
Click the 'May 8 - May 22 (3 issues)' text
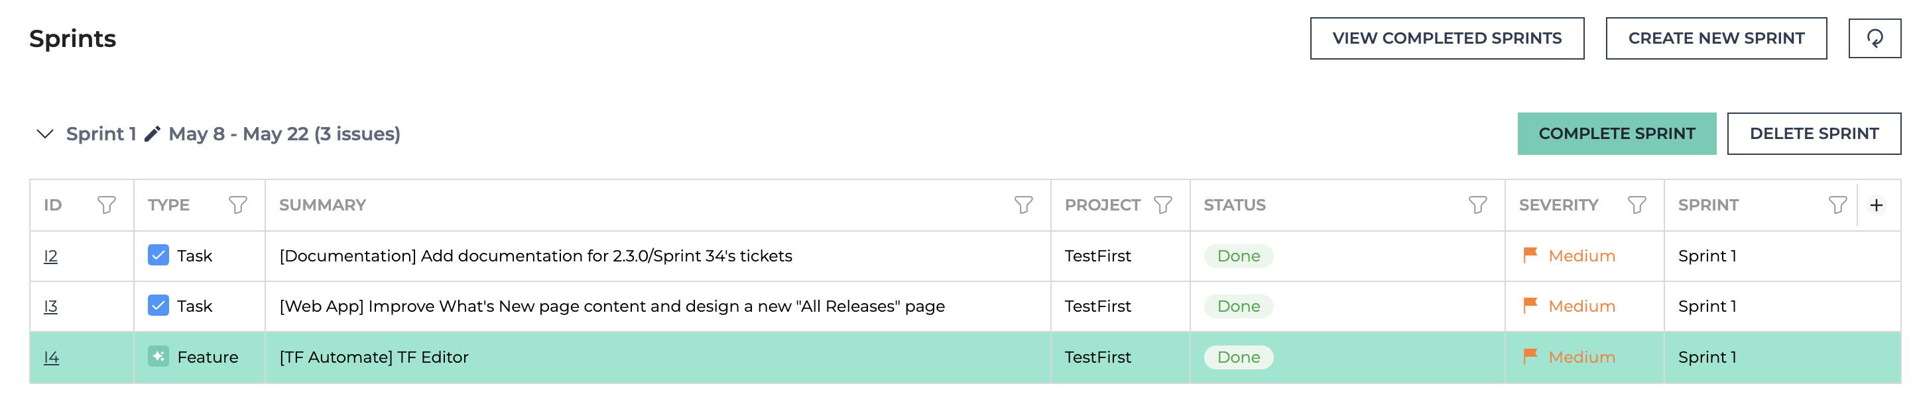point(284,134)
